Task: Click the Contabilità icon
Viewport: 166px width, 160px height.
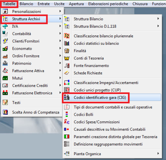Action: [x=5, y=34]
